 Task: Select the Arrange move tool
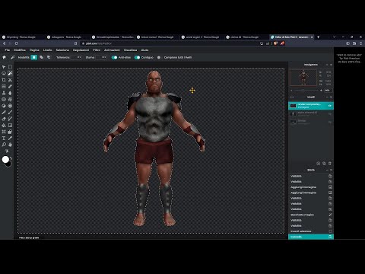coord(4,67)
